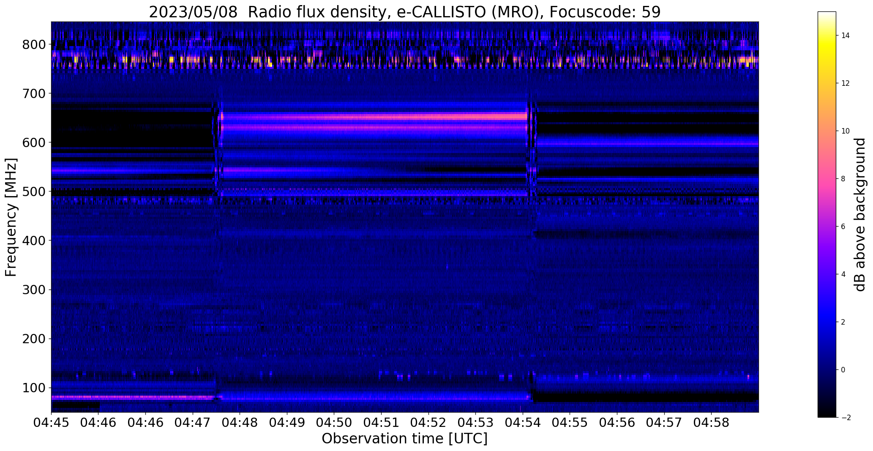Select the 04:57 time tick label

(665, 423)
